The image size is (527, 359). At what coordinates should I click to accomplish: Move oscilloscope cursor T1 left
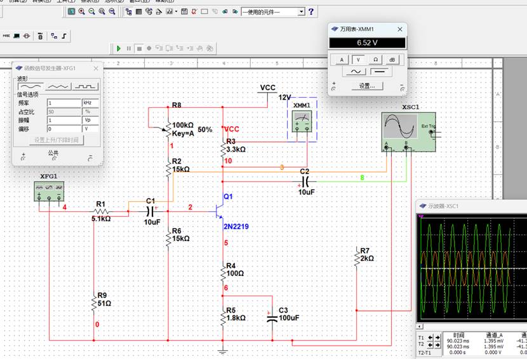(x=431, y=337)
